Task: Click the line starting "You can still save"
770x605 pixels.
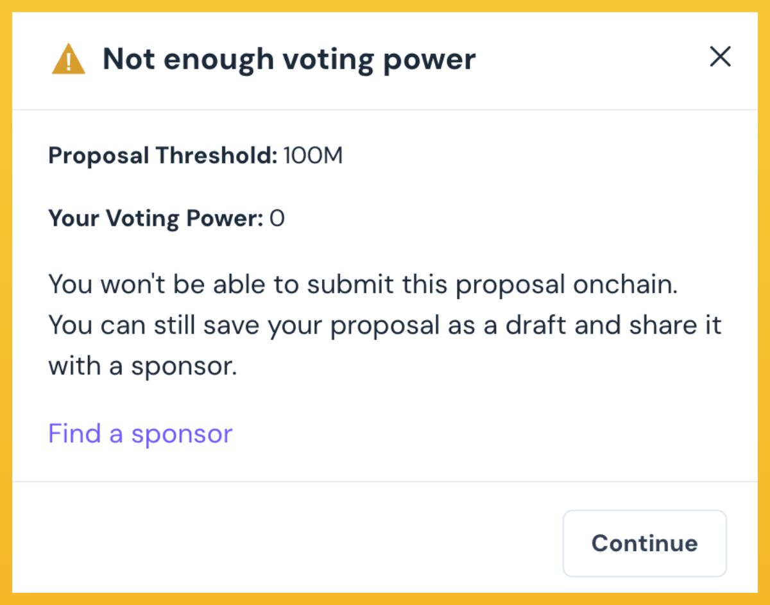Action: point(385,325)
